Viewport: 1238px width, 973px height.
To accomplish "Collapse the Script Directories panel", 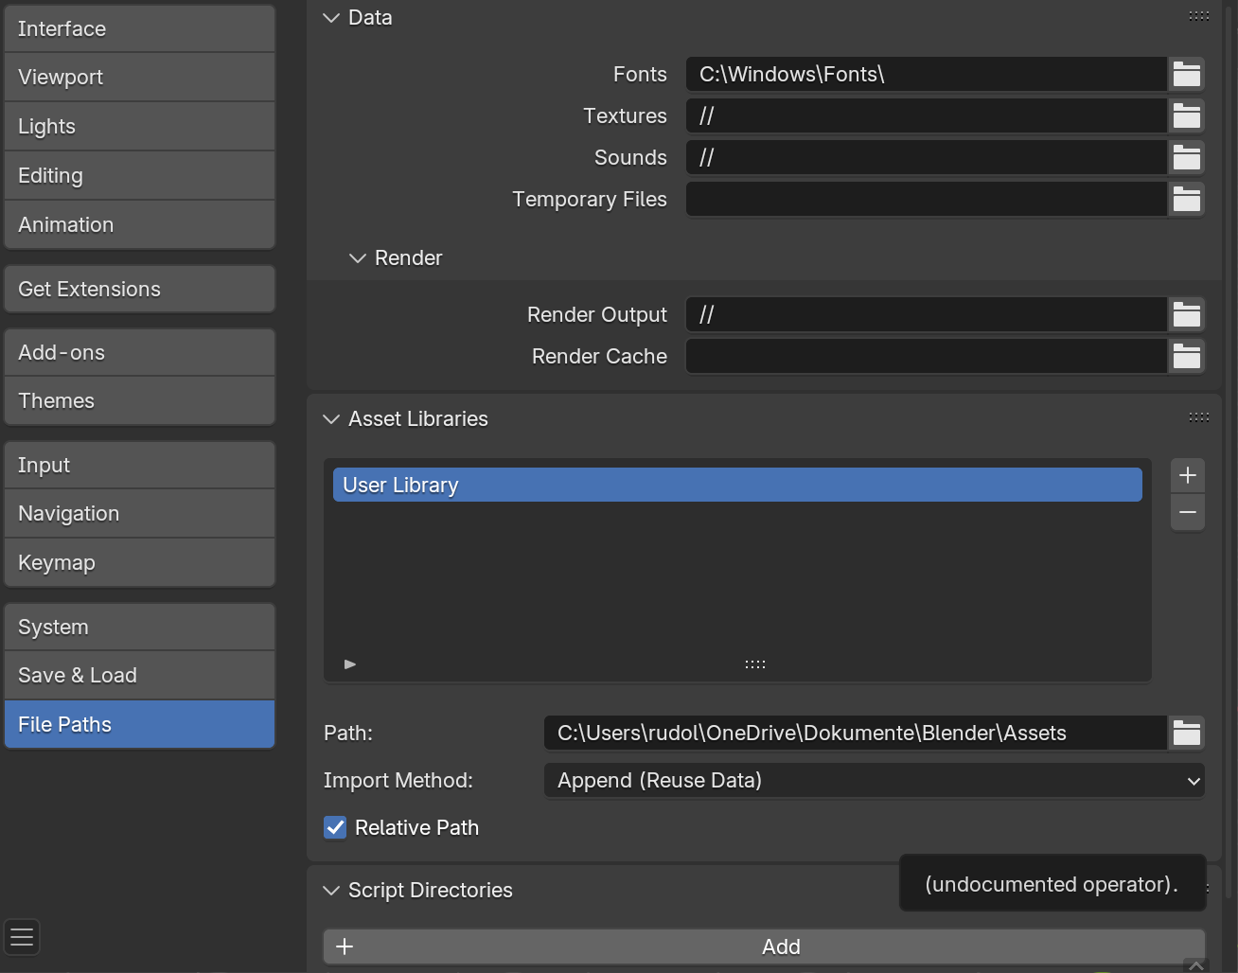I will (x=331, y=890).
